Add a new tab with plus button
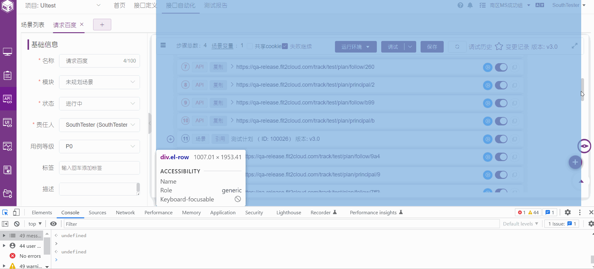The image size is (594, 269). [x=102, y=25]
